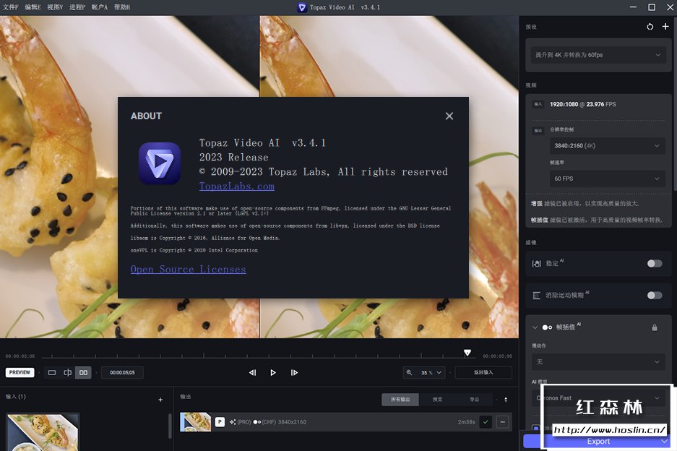The height and width of the screenshot is (451, 677).
Task: Switch to the 导出 tab
Action: tap(474, 400)
